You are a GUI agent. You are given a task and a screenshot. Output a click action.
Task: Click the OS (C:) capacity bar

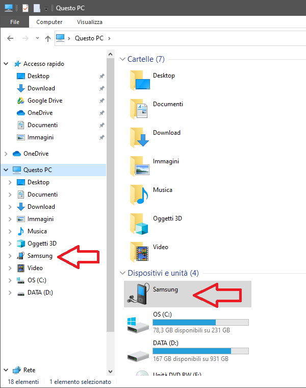(200, 323)
